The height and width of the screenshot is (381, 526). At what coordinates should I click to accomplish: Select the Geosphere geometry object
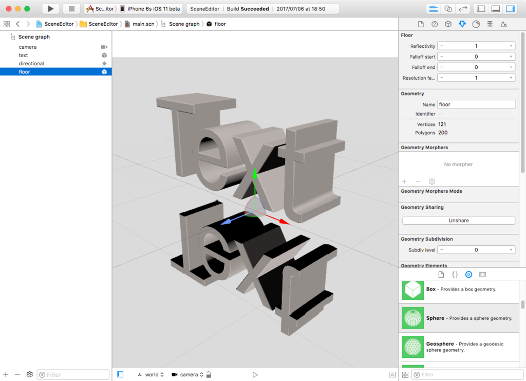coord(459,347)
